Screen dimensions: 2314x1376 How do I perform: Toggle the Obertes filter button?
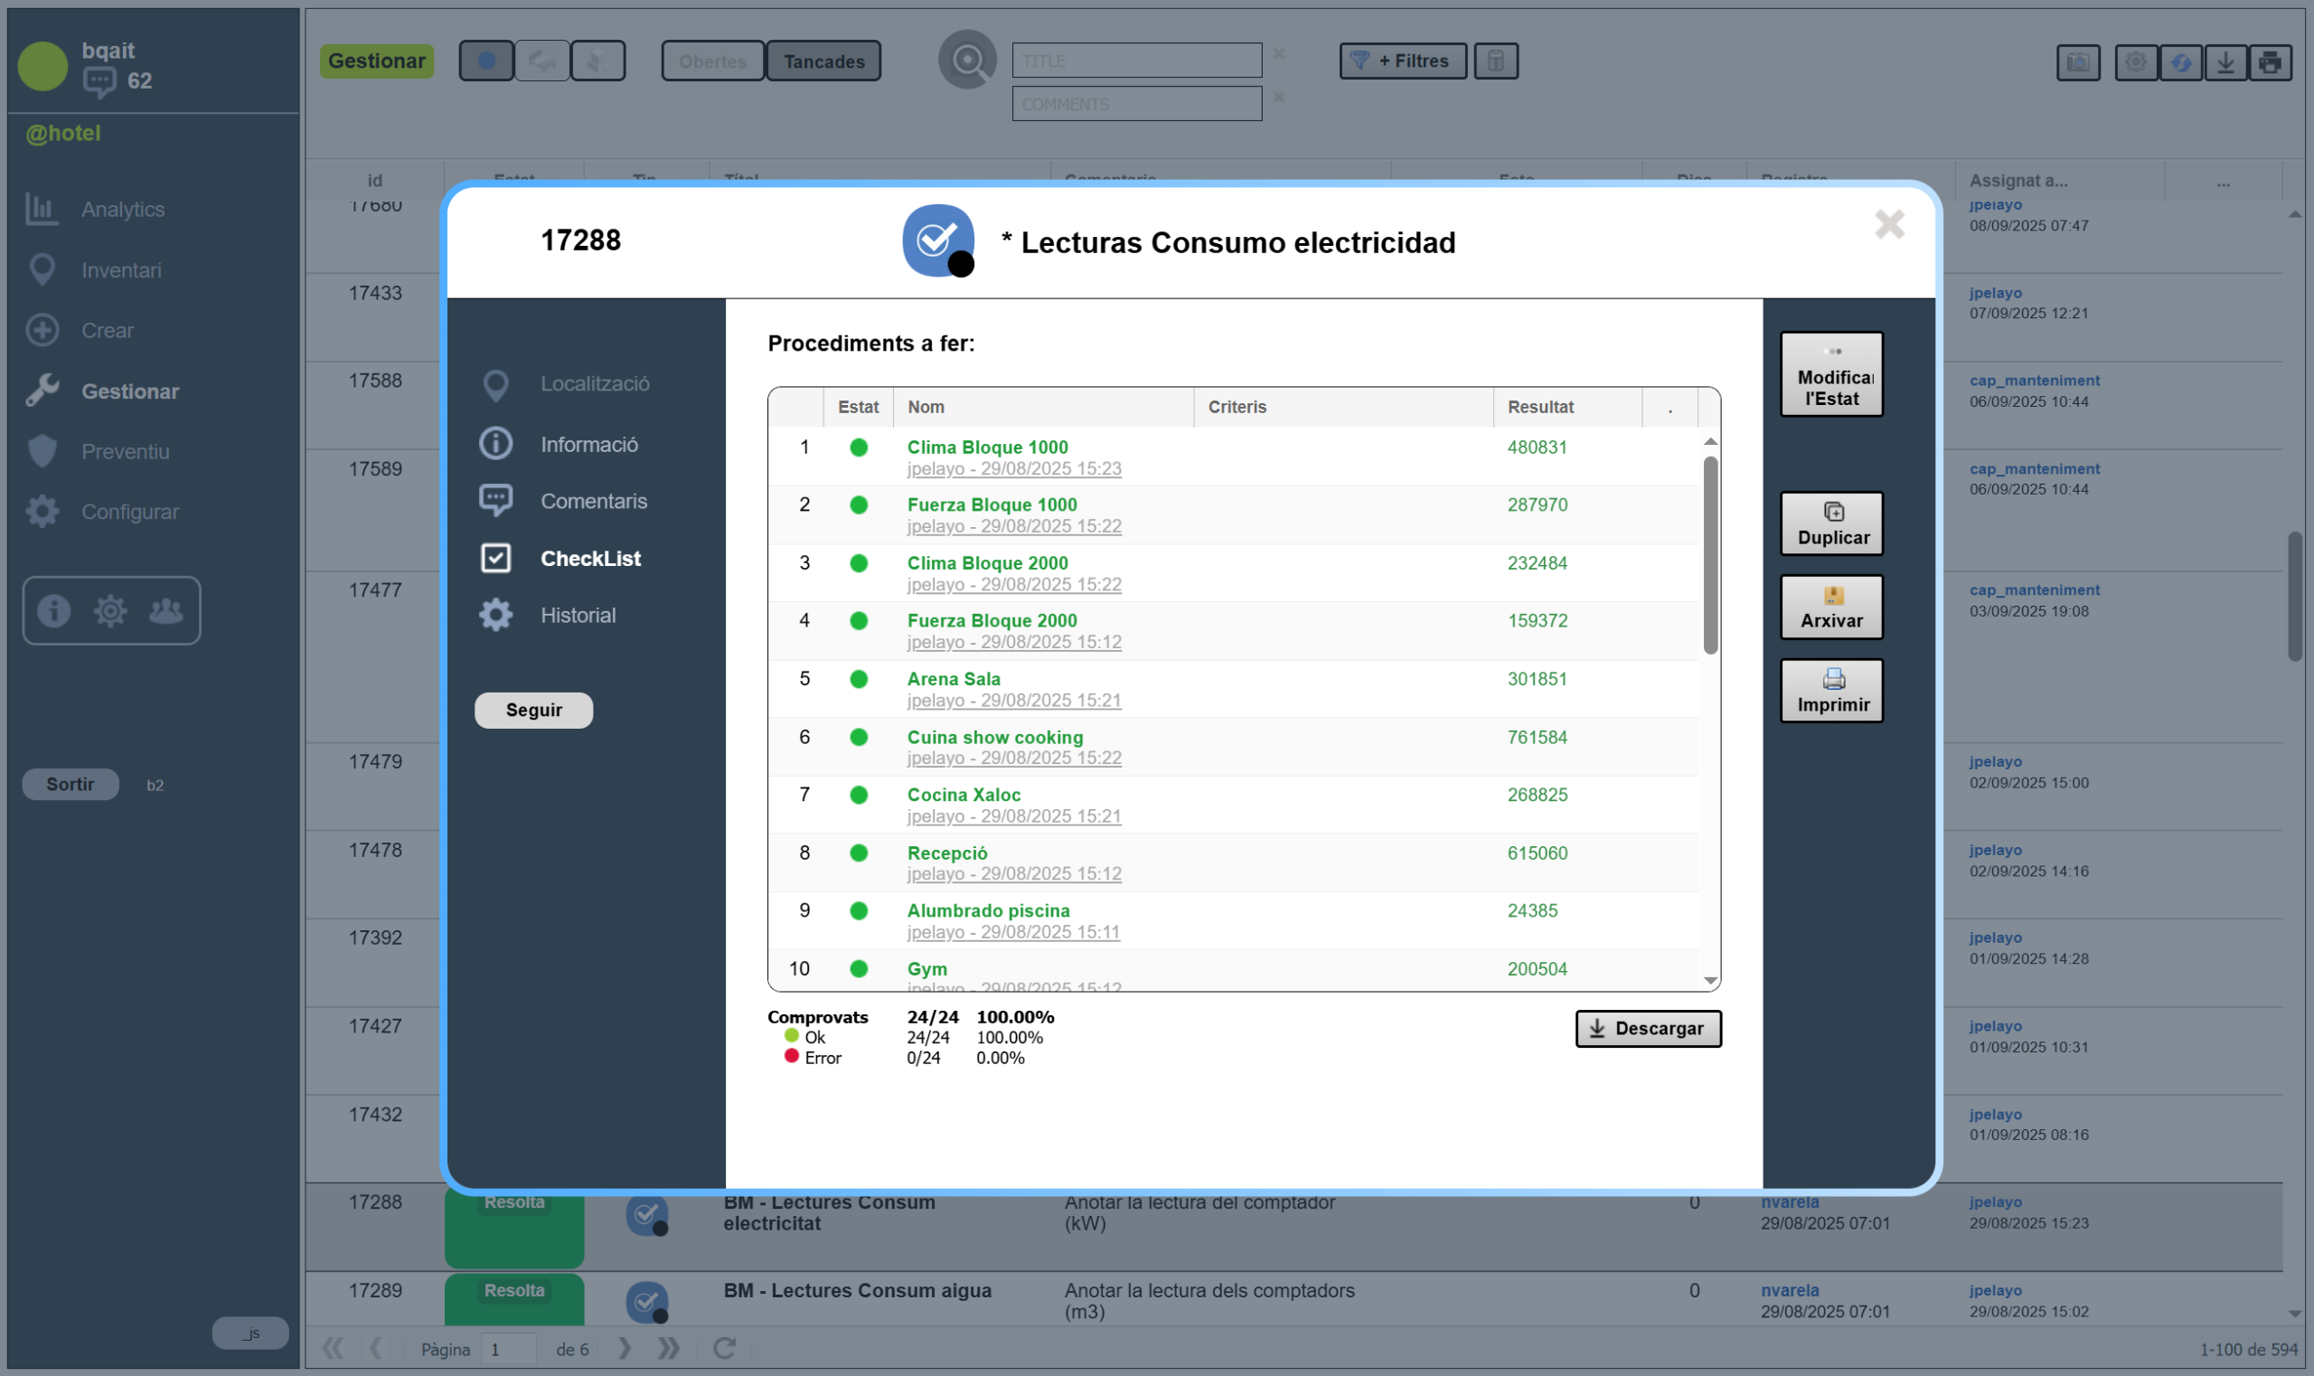pyautogui.click(x=712, y=61)
